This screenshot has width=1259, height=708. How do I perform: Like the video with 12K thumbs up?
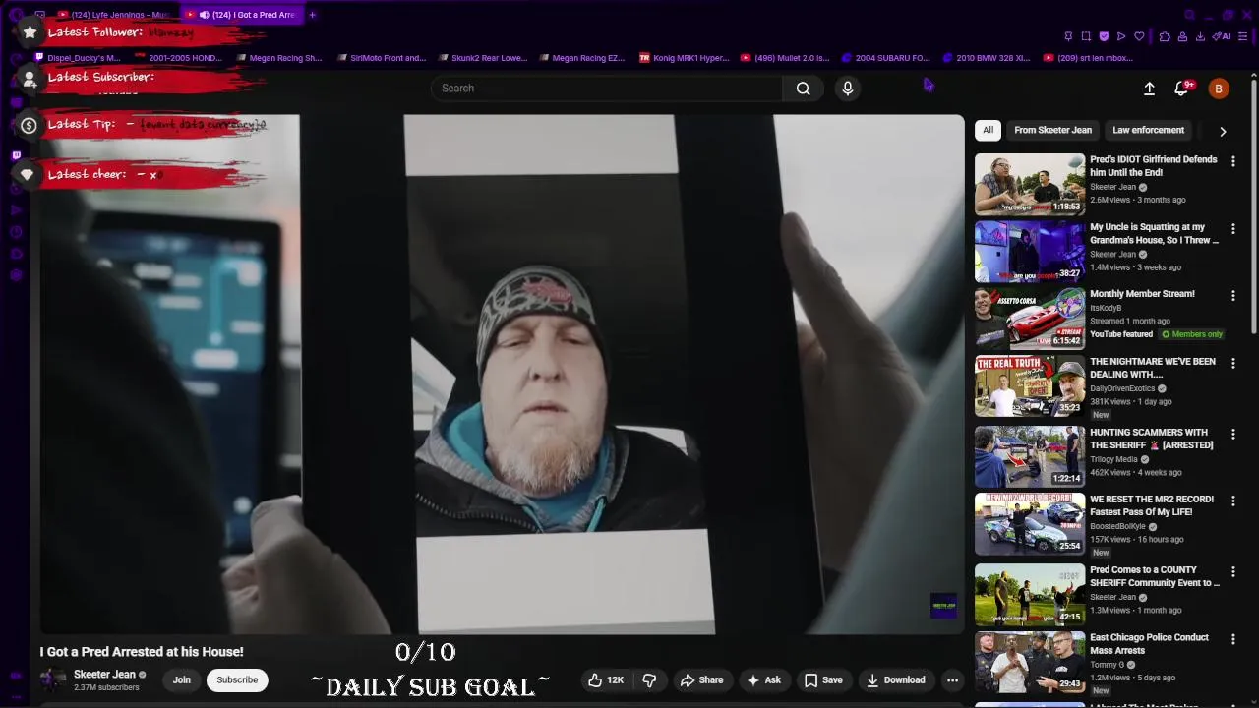coord(606,679)
